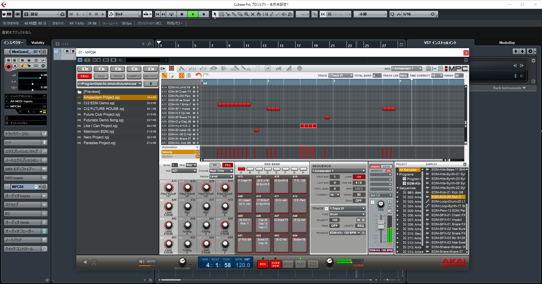The image size is (542, 284).
Task: Open TRACK 1:Track 01 dropdown in toolbar
Action: (341, 75)
